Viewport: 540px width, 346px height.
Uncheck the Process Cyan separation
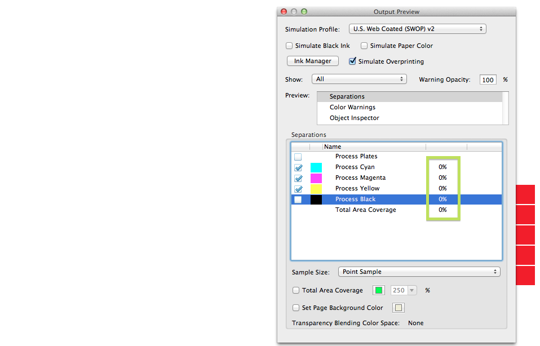pyautogui.click(x=298, y=167)
